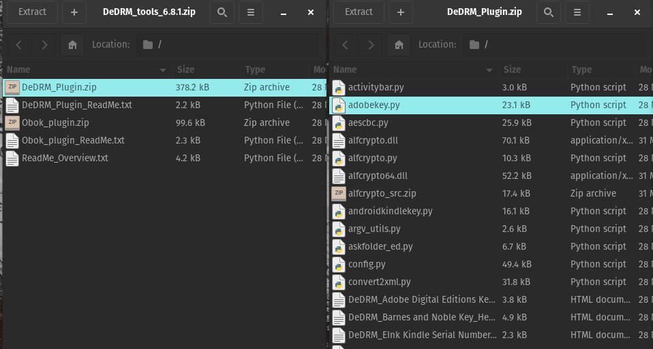Screen dimensions: 653x349
Task: Click 378.2 kB size cell
Action: point(192,87)
